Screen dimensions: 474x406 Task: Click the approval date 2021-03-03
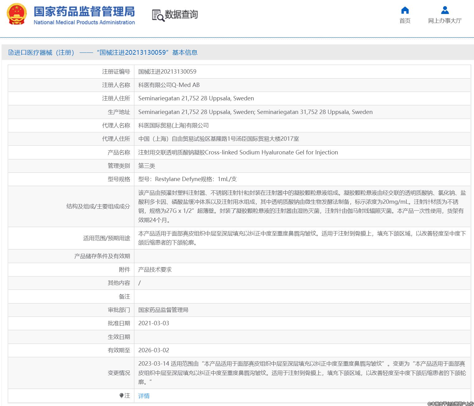click(x=154, y=323)
